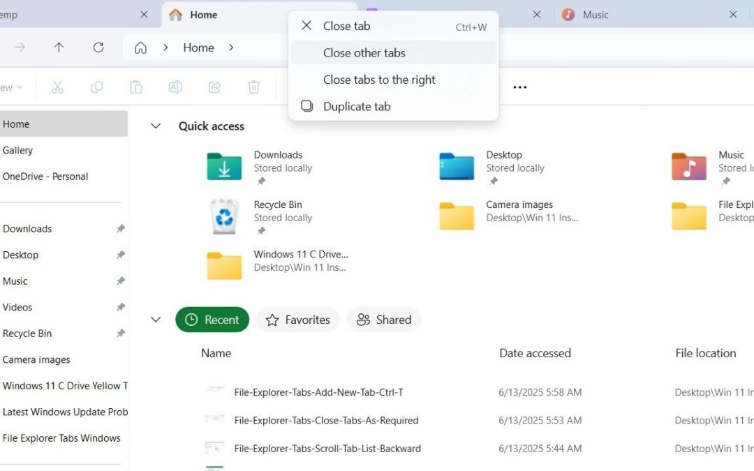Image resolution: width=754 pixels, height=471 pixels.
Task: Select the Paste icon
Action: coord(135,87)
